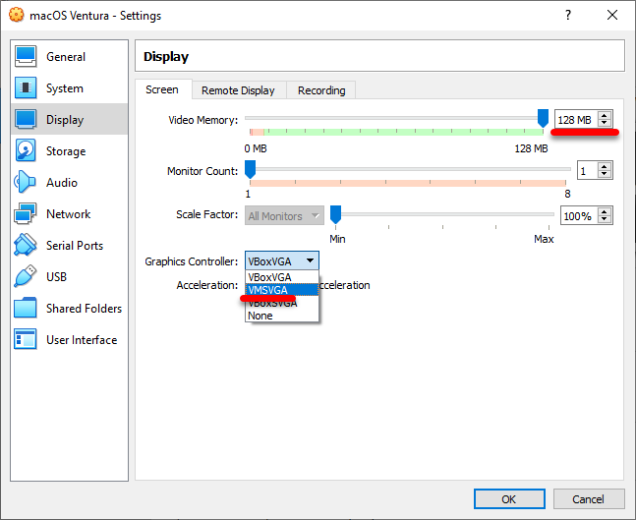The image size is (636, 520).
Task: Click the Monitor Count label
Action: (202, 171)
